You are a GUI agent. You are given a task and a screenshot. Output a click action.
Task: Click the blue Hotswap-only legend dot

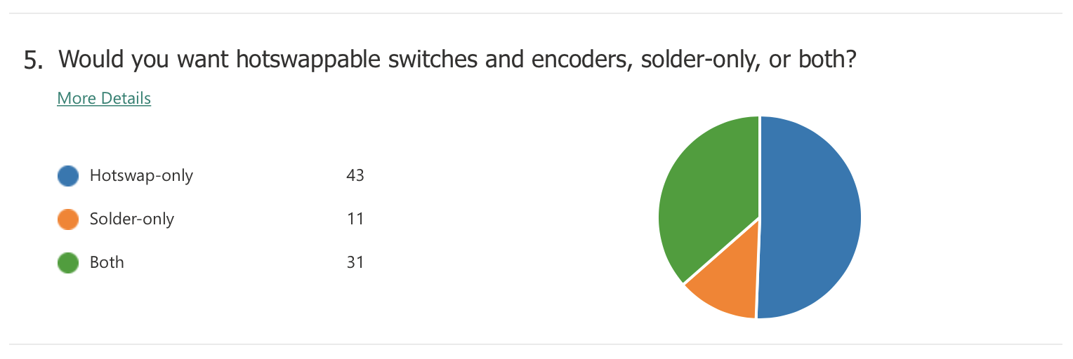click(x=68, y=176)
